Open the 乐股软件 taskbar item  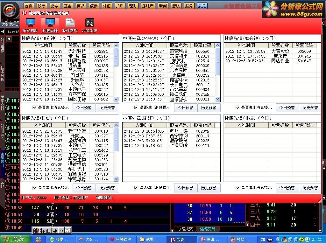pos(121,239)
